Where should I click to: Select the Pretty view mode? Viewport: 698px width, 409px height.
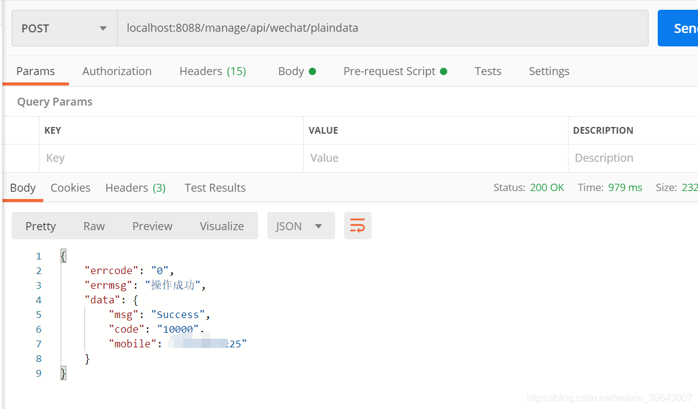[x=40, y=226]
